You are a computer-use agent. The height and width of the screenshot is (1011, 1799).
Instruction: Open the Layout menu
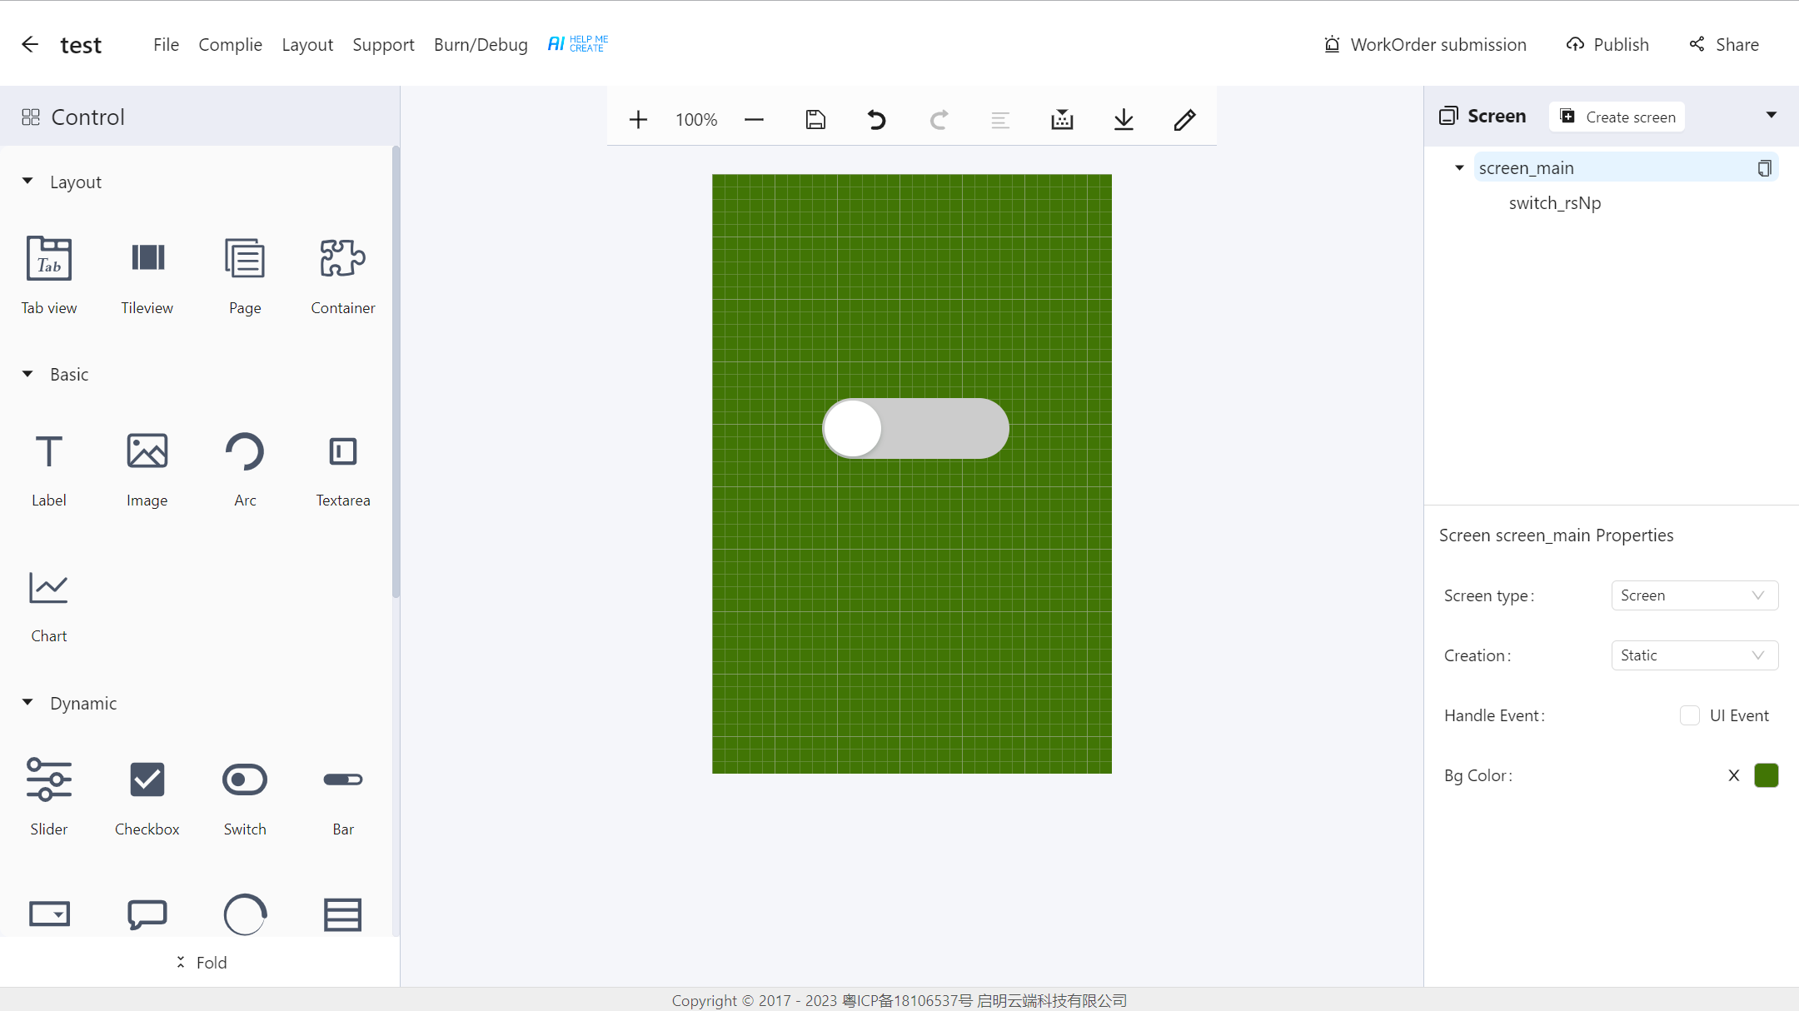click(x=307, y=44)
